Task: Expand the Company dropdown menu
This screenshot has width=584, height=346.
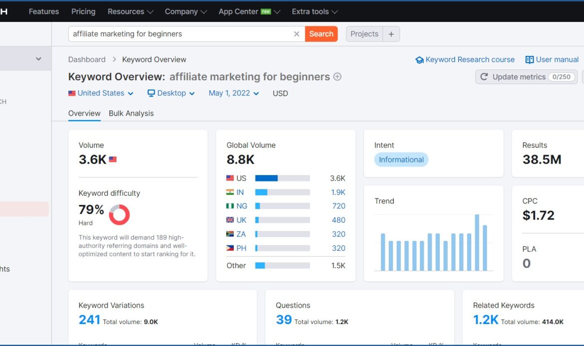Action: (186, 11)
